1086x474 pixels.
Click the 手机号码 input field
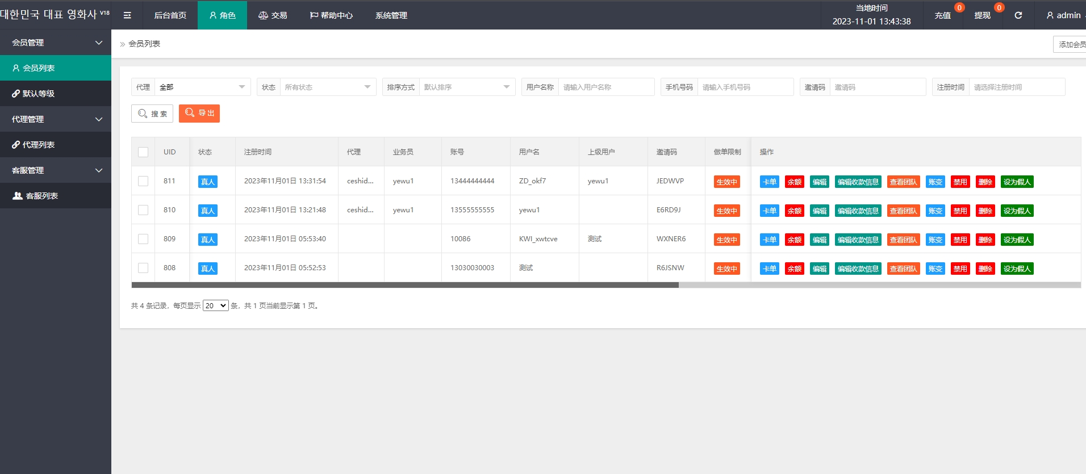[745, 87]
